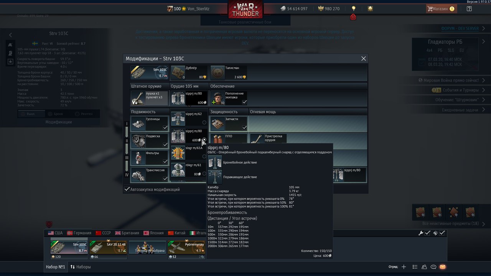Click the silver lions currency icon
Image resolution: width=491 pixels, height=276 pixels.
point(283,8)
